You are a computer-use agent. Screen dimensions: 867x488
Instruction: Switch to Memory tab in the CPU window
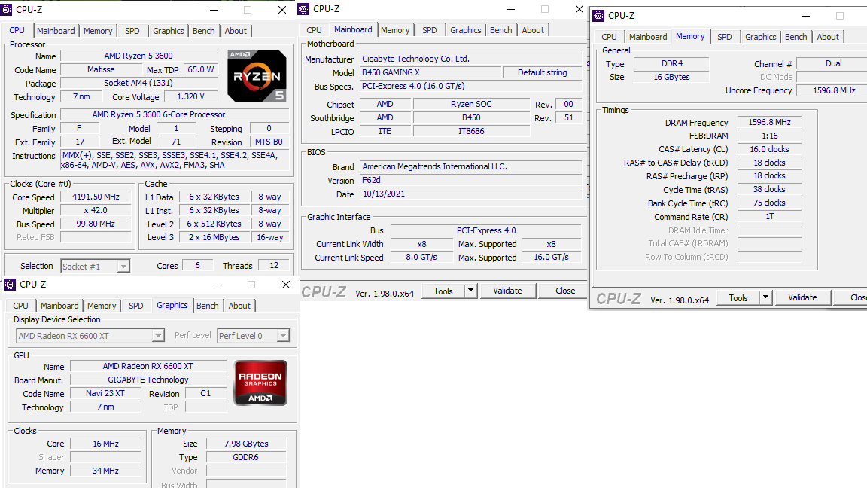(x=98, y=31)
